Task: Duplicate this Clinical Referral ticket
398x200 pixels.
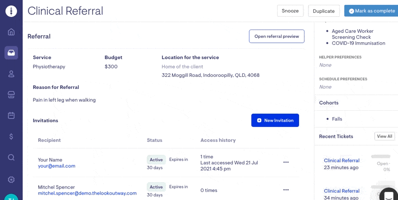Action: 324,11
